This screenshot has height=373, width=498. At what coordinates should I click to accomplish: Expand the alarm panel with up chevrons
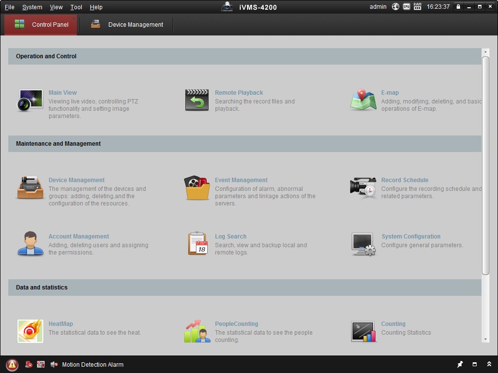[x=489, y=364]
